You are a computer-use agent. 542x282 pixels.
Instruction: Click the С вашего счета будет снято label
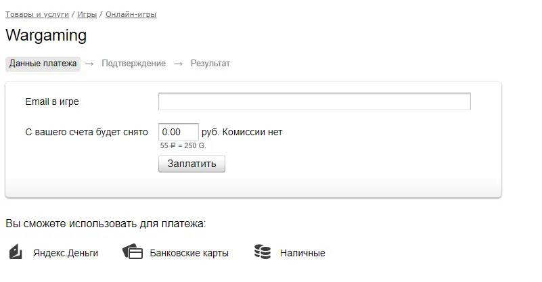[x=87, y=132]
